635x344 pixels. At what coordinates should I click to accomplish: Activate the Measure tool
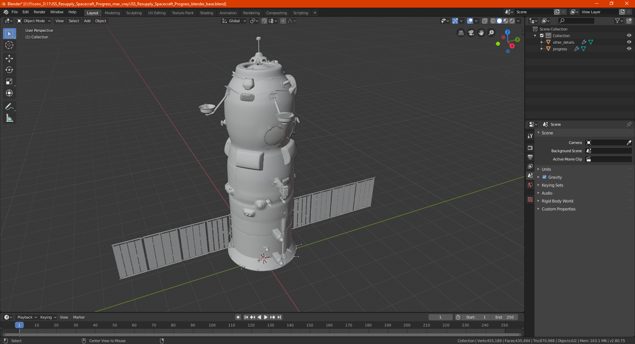pyautogui.click(x=9, y=118)
